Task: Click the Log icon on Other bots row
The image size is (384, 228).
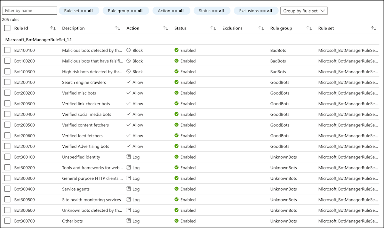Action: coord(129,221)
